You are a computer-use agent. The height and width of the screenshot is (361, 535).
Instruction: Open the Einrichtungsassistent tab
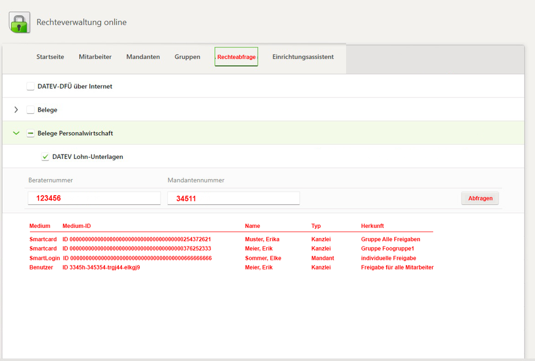303,57
